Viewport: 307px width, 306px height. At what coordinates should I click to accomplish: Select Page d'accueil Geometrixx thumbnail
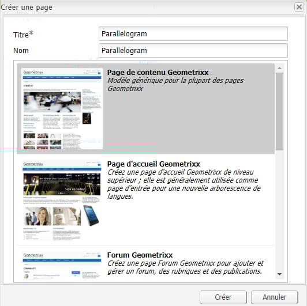pyautogui.click(x=62, y=200)
